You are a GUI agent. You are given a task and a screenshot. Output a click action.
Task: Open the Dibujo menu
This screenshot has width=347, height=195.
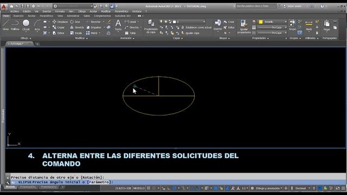tap(82, 11)
